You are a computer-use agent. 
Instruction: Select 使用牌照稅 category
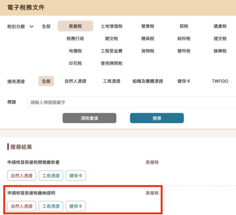[112, 63]
